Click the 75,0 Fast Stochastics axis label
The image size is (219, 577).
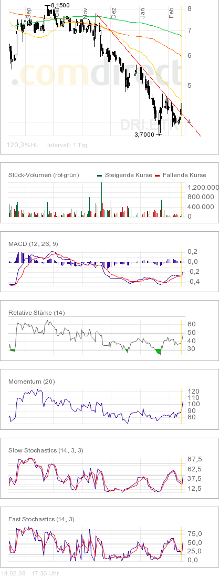(x=195, y=533)
